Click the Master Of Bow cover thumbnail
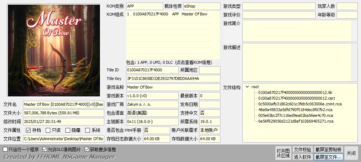Screen dimensions: 361x162 (x=54, y=51)
